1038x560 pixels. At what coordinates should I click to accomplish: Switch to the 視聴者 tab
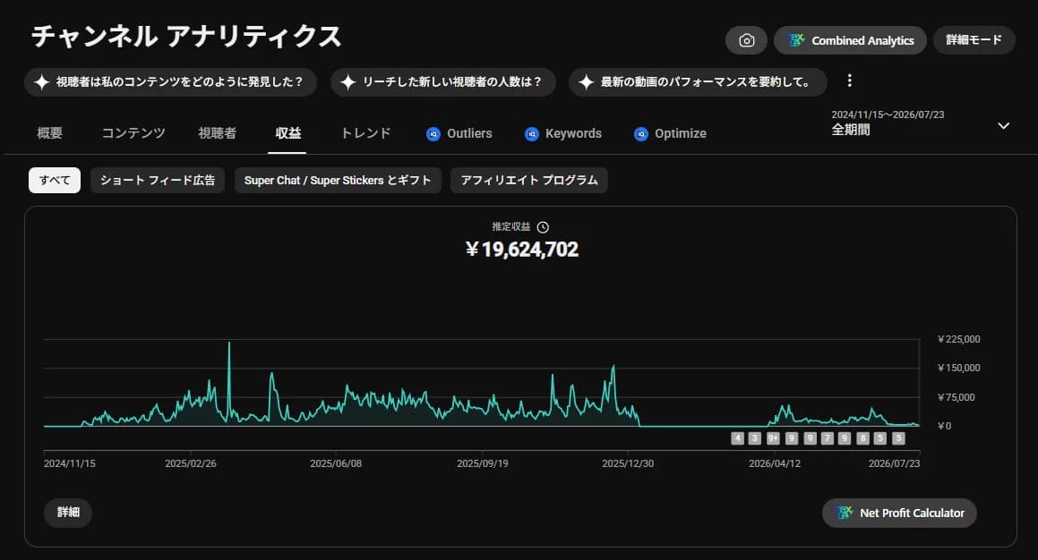[x=217, y=133]
